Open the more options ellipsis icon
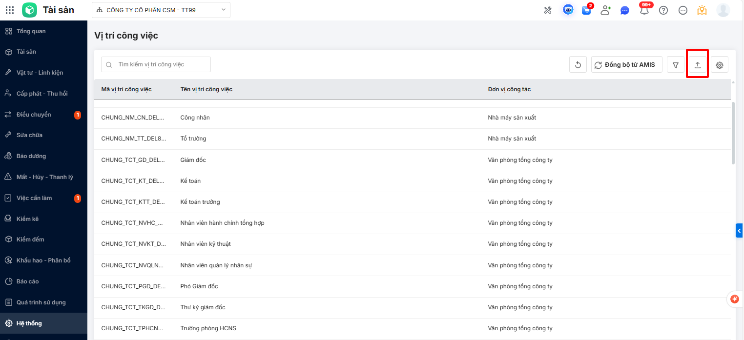The height and width of the screenshot is (340, 744). coord(683,10)
